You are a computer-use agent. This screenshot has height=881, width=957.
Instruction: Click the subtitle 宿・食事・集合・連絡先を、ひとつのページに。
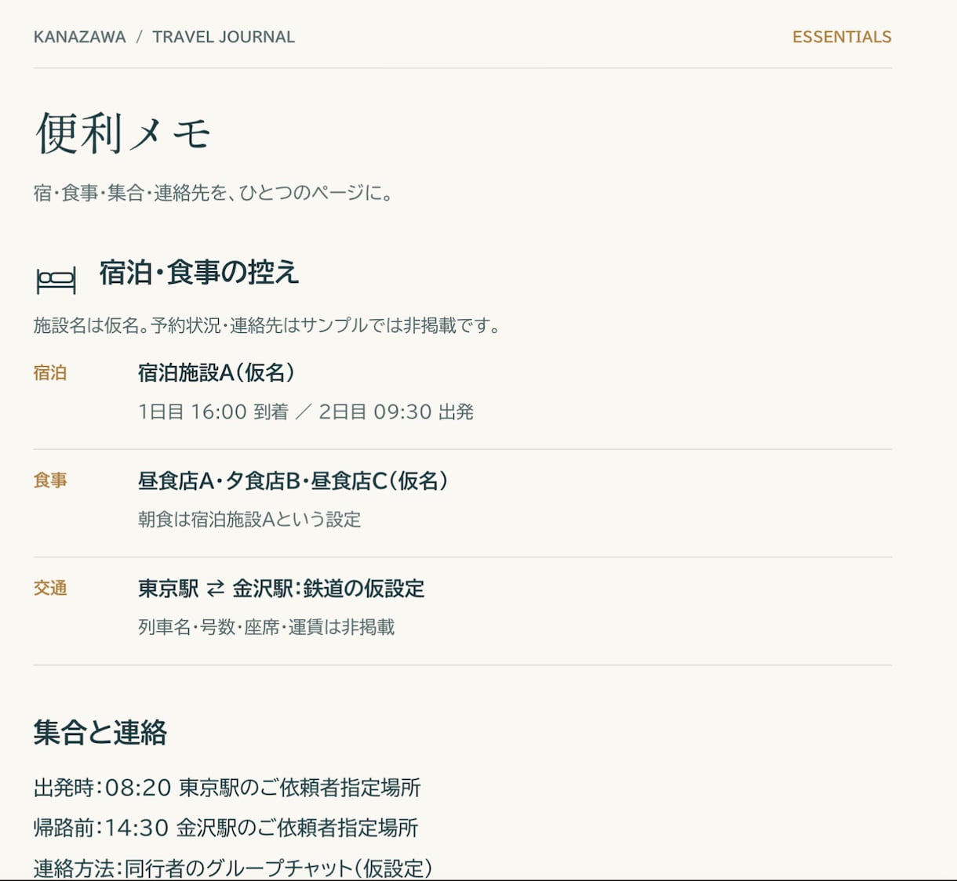click(x=213, y=193)
